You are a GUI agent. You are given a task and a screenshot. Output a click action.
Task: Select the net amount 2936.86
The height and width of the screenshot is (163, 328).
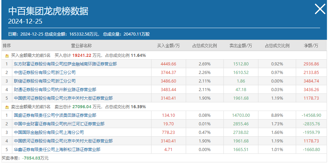[x=311, y=64]
